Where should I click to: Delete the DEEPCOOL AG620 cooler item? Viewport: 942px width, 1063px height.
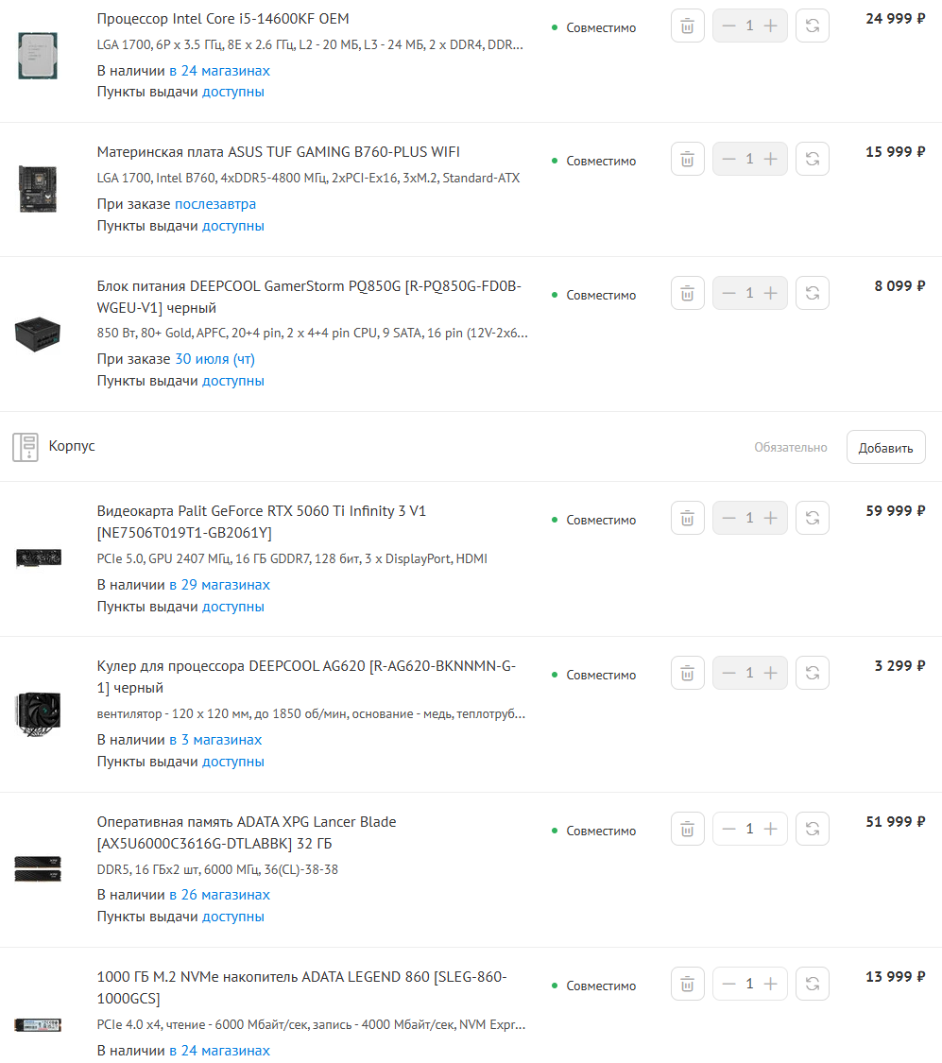(687, 673)
